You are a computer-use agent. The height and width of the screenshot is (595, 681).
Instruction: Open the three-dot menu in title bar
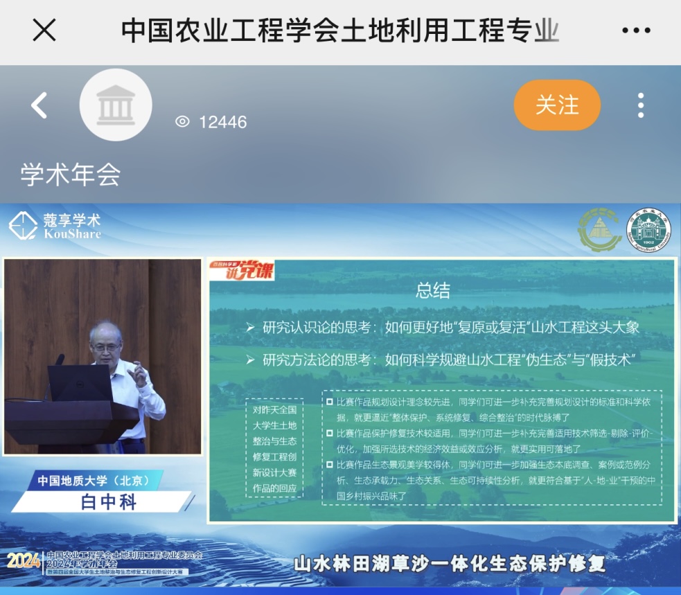click(x=636, y=30)
